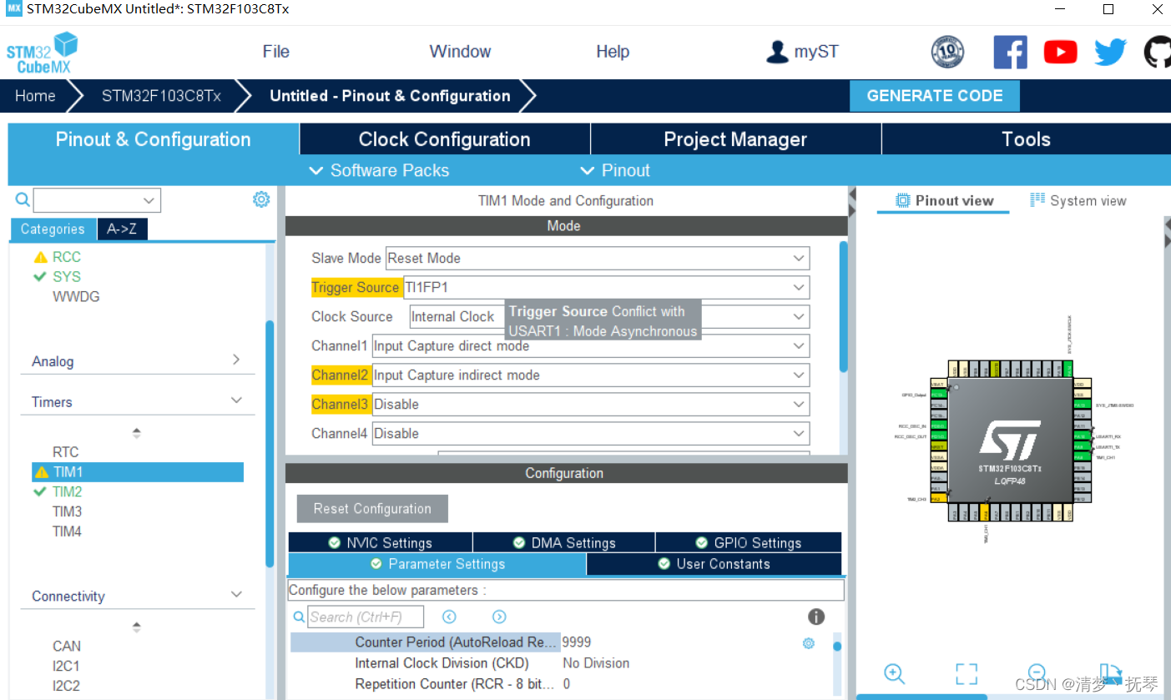The width and height of the screenshot is (1171, 700).
Task: Open the Channel4 Disable dropdown
Action: click(x=591, y=434)
